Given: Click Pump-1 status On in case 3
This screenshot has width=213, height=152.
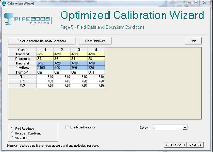Looking at the screenshot, I should click(x=79, y=72).
